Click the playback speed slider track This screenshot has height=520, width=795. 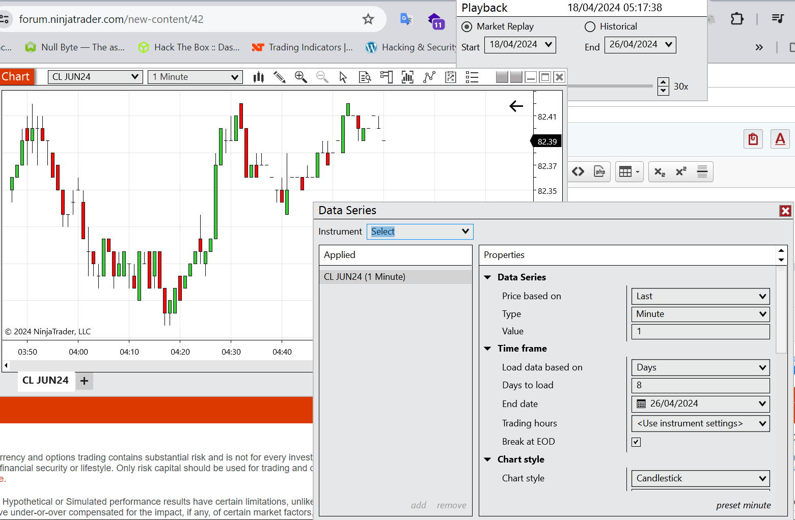coord(610,86)
